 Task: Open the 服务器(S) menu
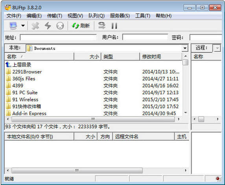[x=120, y=16]
